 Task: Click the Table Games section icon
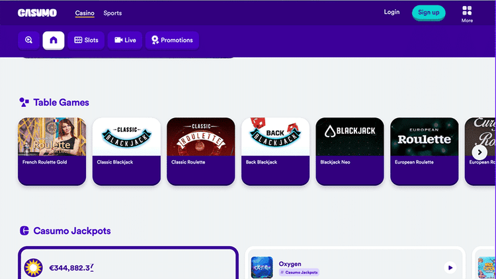pos(24,102)
